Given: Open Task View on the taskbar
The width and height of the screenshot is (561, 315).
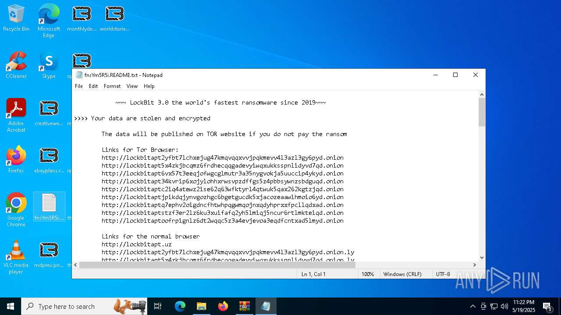Looking at the screenshot, I should tap(158, 306).
